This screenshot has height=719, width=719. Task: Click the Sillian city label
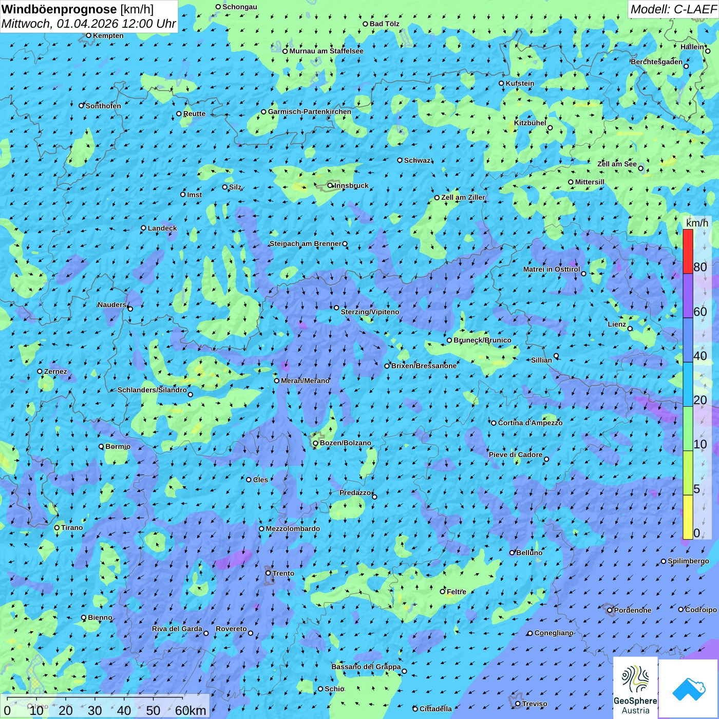point(541,360)
